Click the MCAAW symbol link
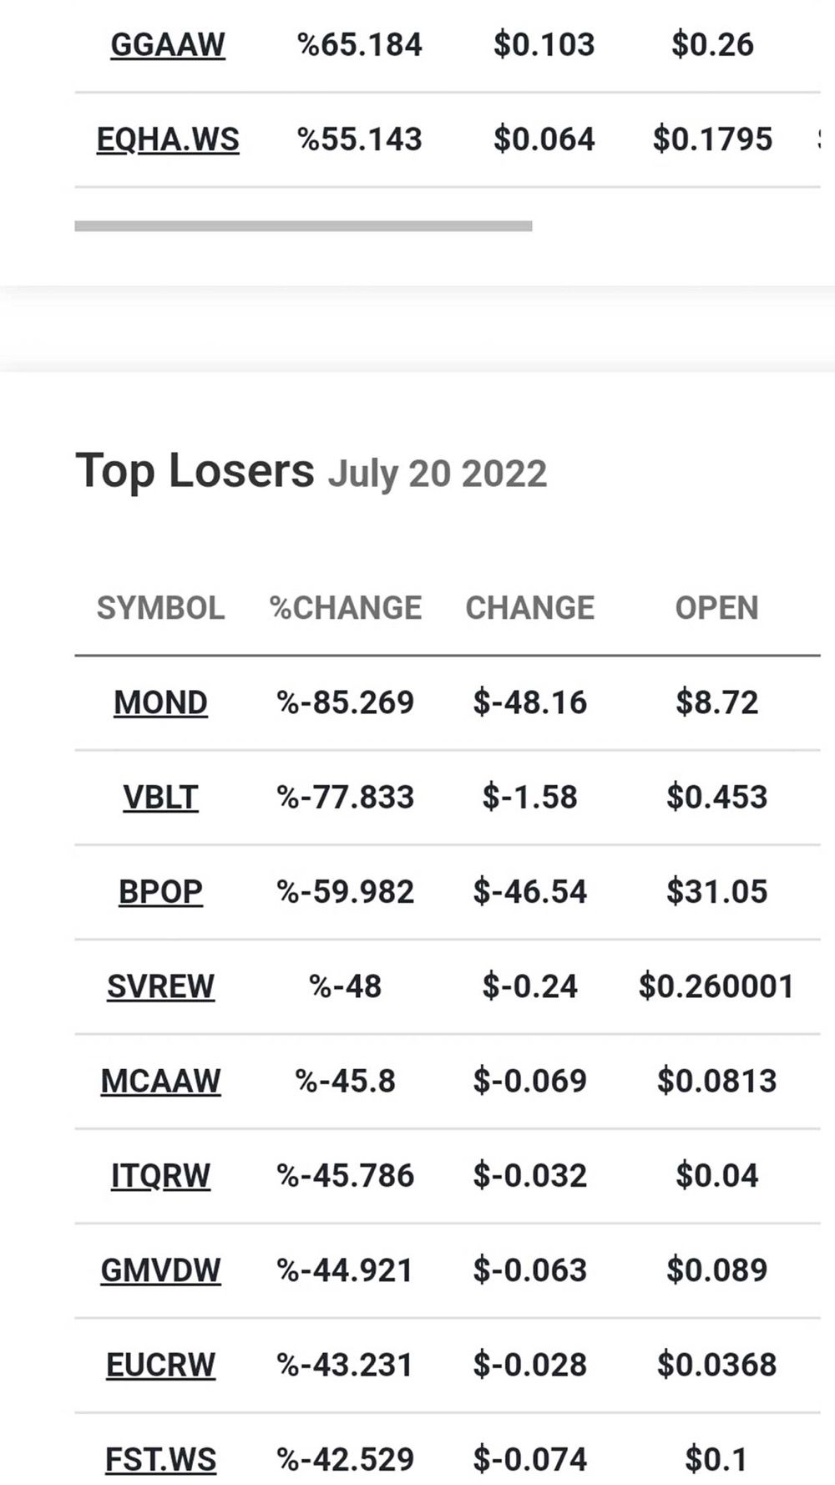The height and width of the screenshot is (1485, 835). point(160,1081)
